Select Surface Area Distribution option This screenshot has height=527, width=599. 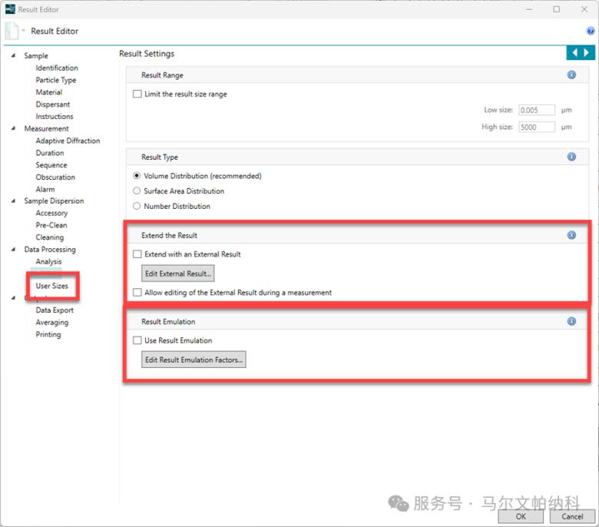pos(137,191)
